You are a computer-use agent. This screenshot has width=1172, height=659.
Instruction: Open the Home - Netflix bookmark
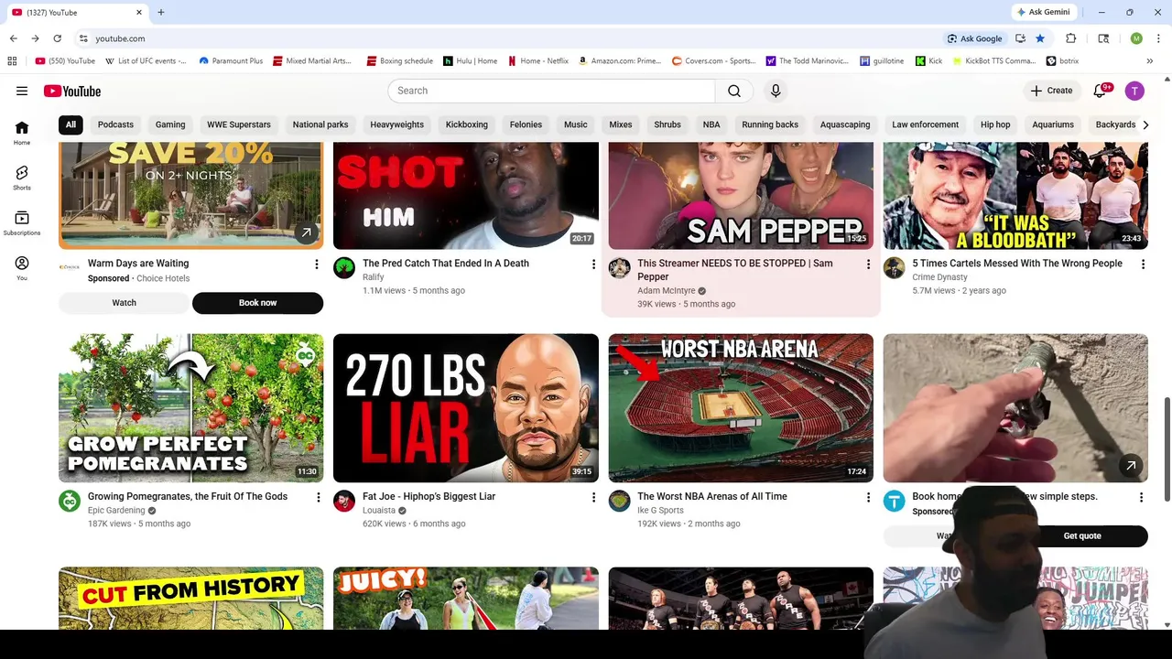tap(538, 61)
